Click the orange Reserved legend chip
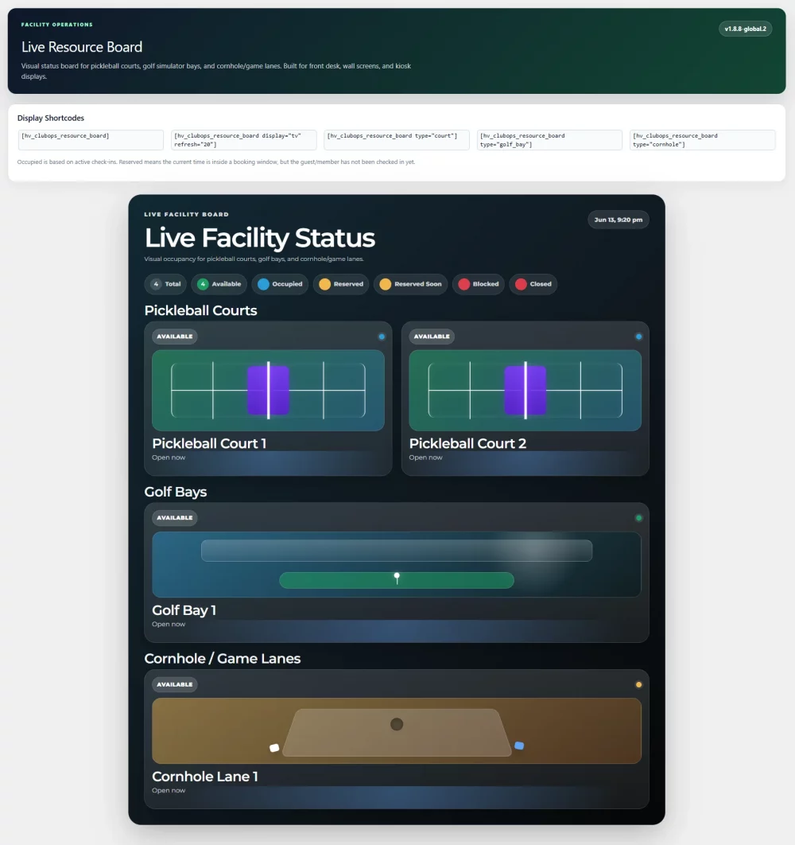The image size is (795, 845). pyautogui.click(x=341, y=284)
